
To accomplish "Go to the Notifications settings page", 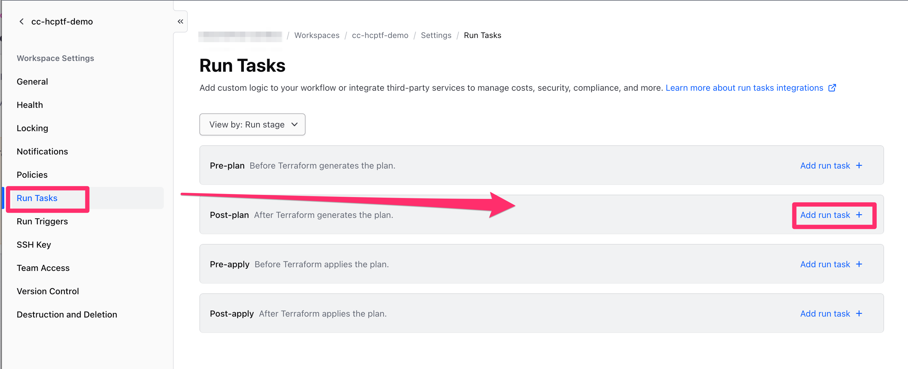I will 42,151.
